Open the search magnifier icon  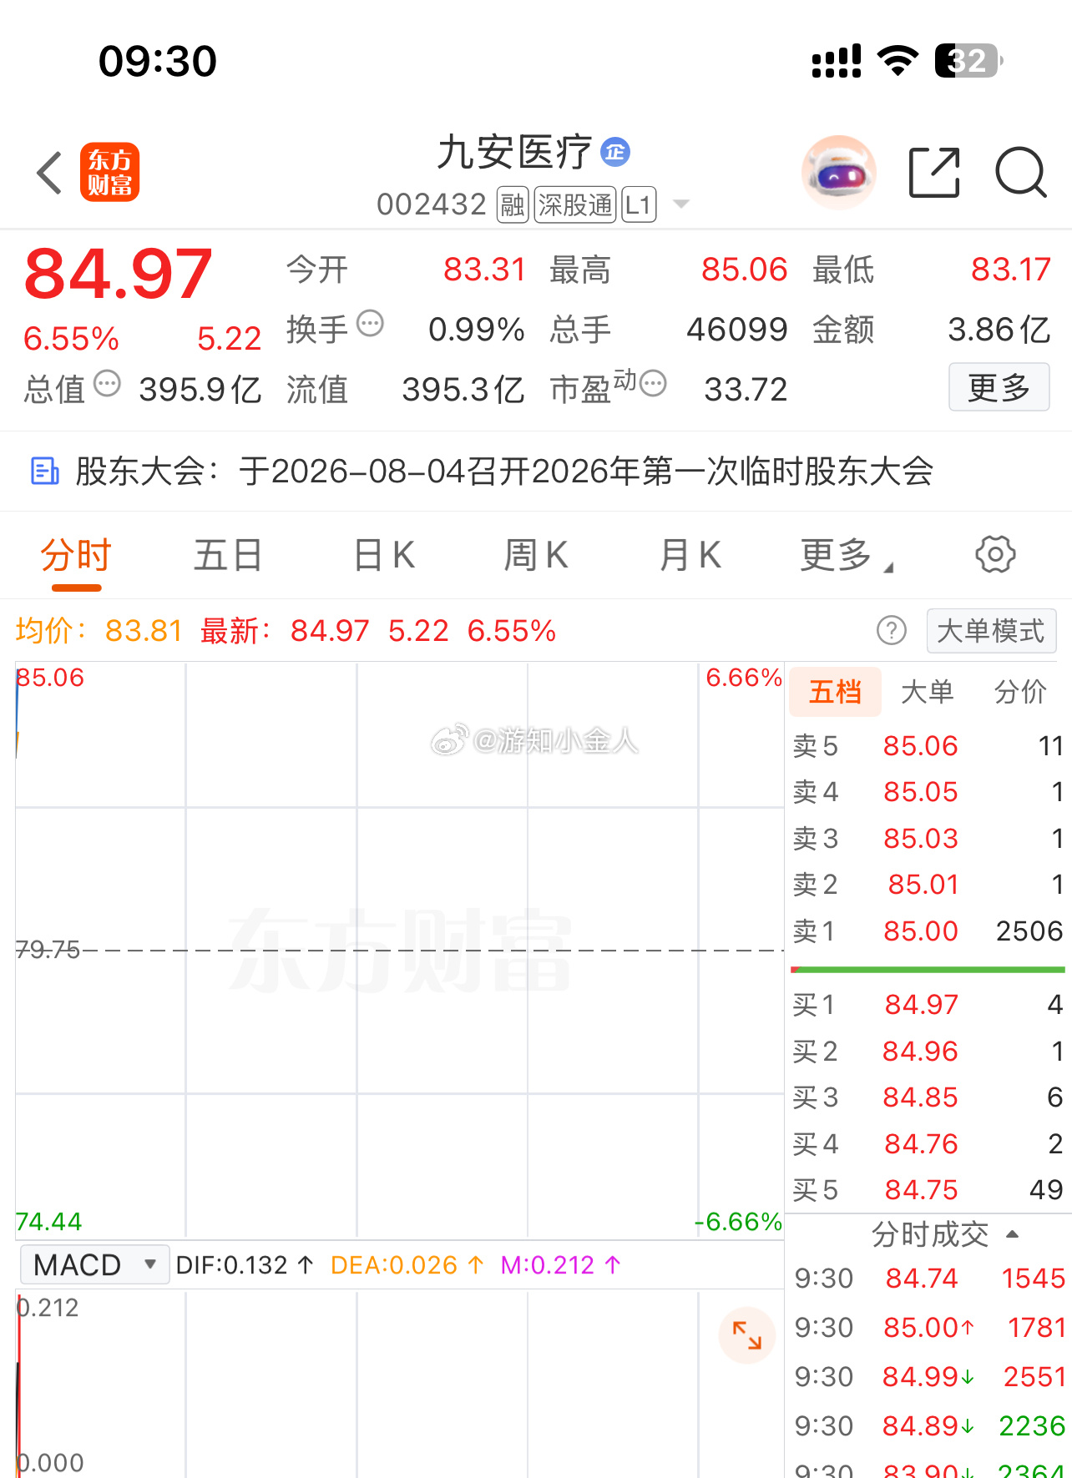(x=1020, y=172)
